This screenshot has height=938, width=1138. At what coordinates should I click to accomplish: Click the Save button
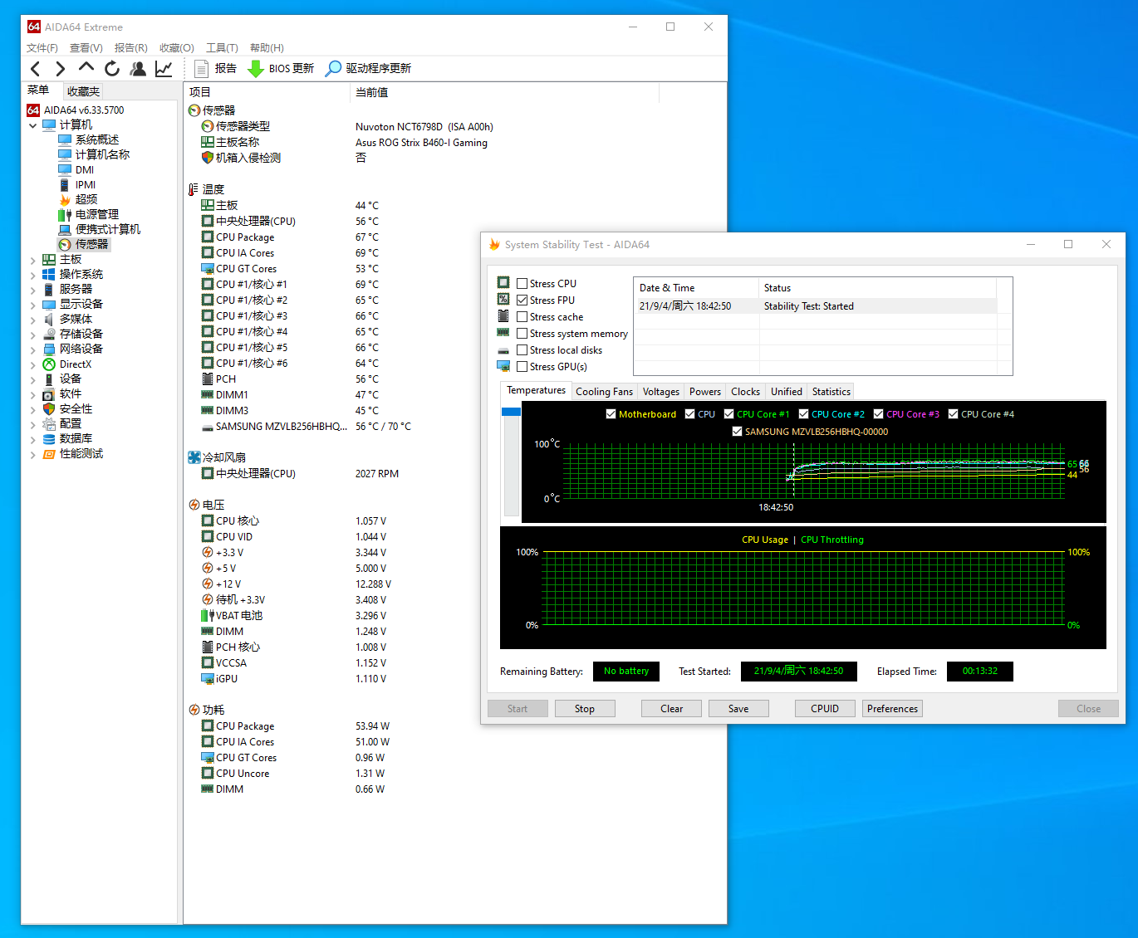point(738,709)
